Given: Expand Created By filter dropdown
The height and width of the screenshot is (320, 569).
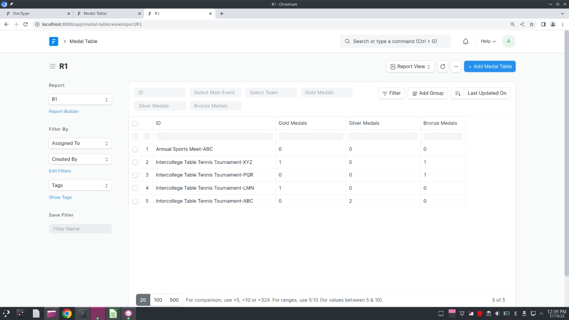Looking at the screenshot, I should tap(80, 159).
